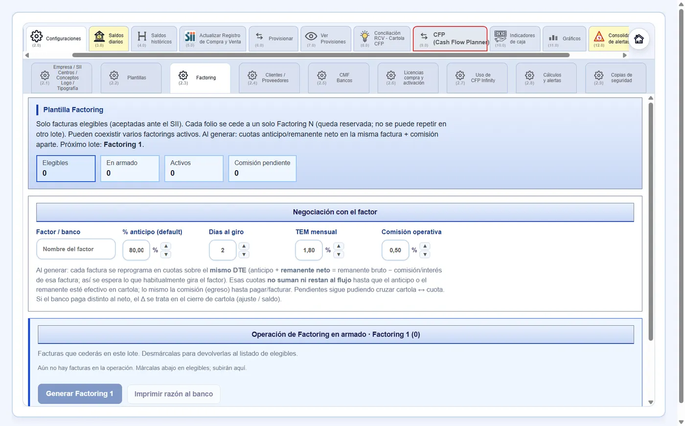The height and width of the screenshot is (426, 685).
Task: Increase TEM mensual with up arrow
Action: click(339, 246)
